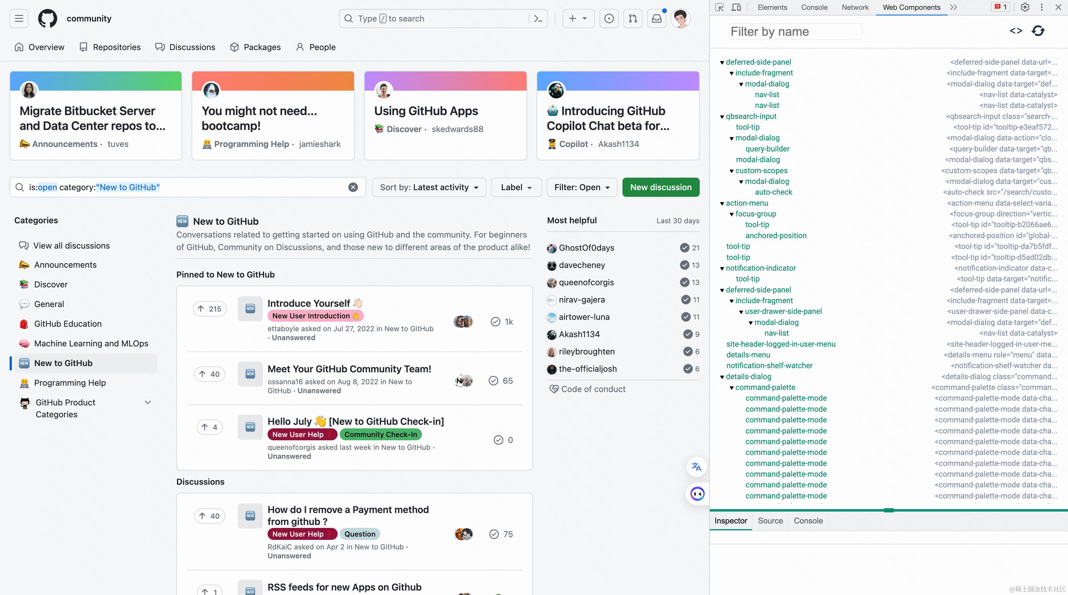Click the GitHub Octocat logo
The width and height of the screenshot is (1068, 595).
click(x=47, y=18)
